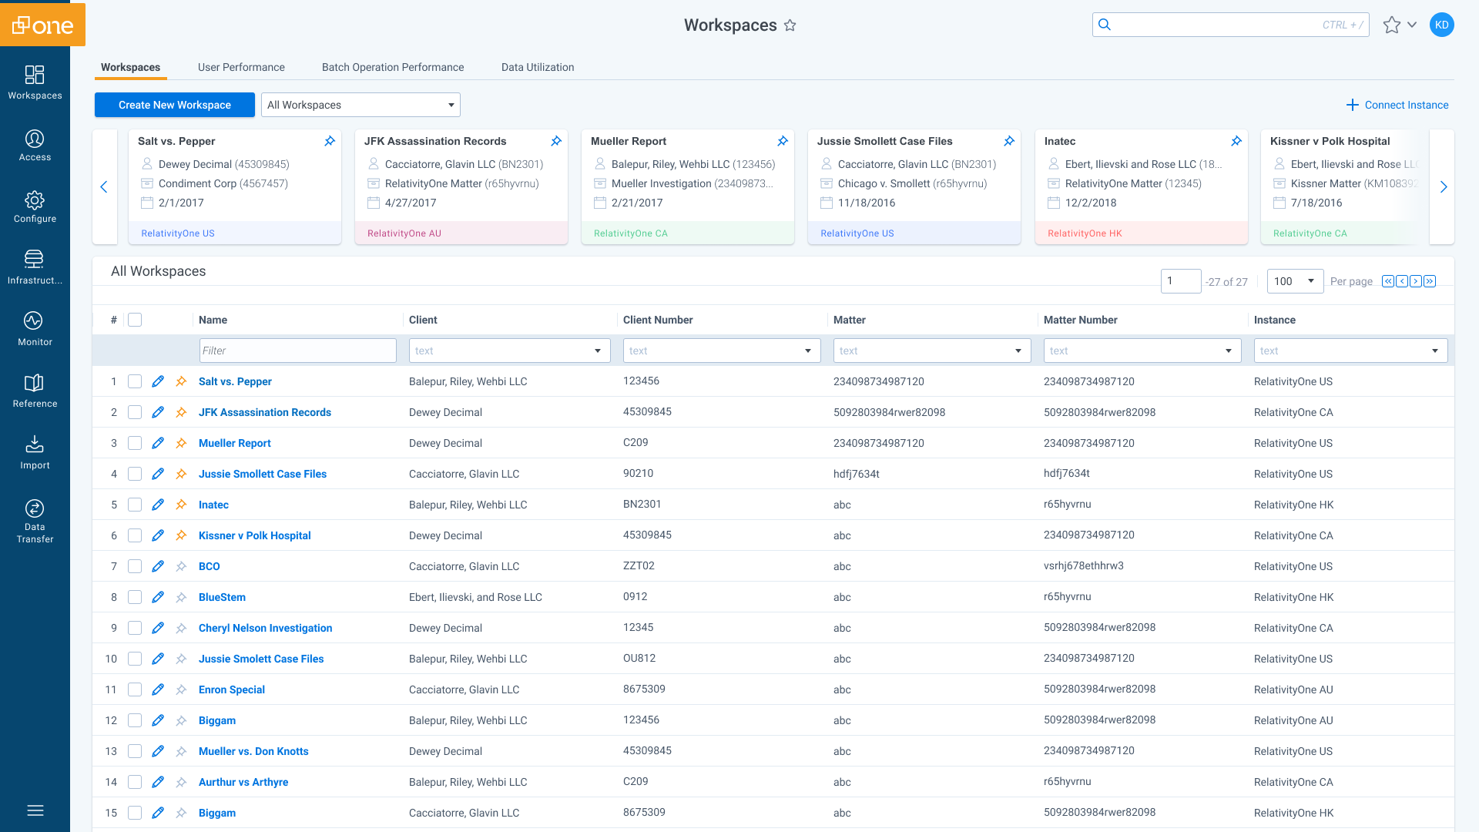Check the Mueller Report row checkbox
Viewport: 1479px width, 832px height.
pyautogui.click(x=135, y=443)
